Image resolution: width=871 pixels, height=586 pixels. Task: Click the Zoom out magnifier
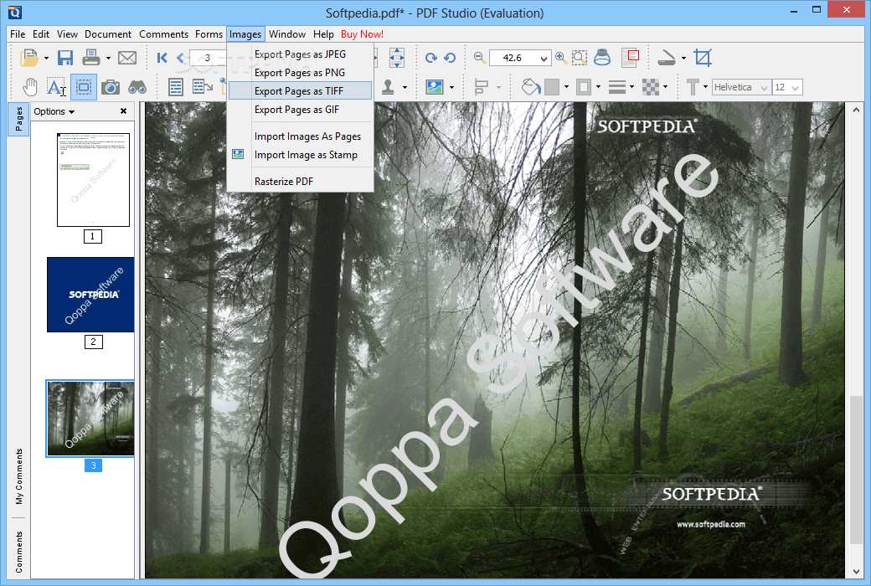click(480, 58)
